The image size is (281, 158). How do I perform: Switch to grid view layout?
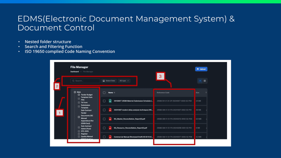point(205,81)
